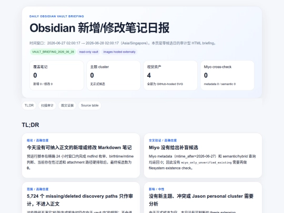284x213 pixels.
Task: Select the 覆盖笔记 stat card
Action: tap(57, 75)
